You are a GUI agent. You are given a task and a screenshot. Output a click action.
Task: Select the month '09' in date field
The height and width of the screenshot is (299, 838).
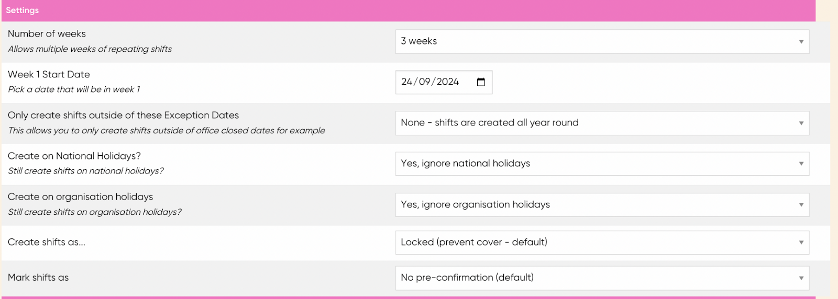(x=424, y=82)
